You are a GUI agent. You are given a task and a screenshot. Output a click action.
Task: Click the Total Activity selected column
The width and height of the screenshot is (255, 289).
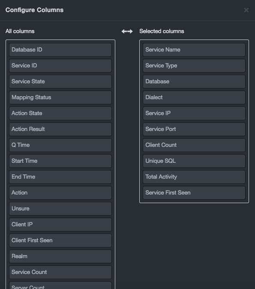click(194, 177)
